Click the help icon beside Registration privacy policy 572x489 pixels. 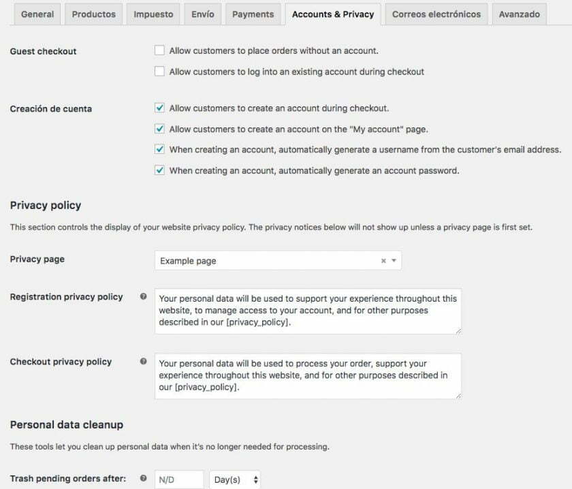[143, 296]
